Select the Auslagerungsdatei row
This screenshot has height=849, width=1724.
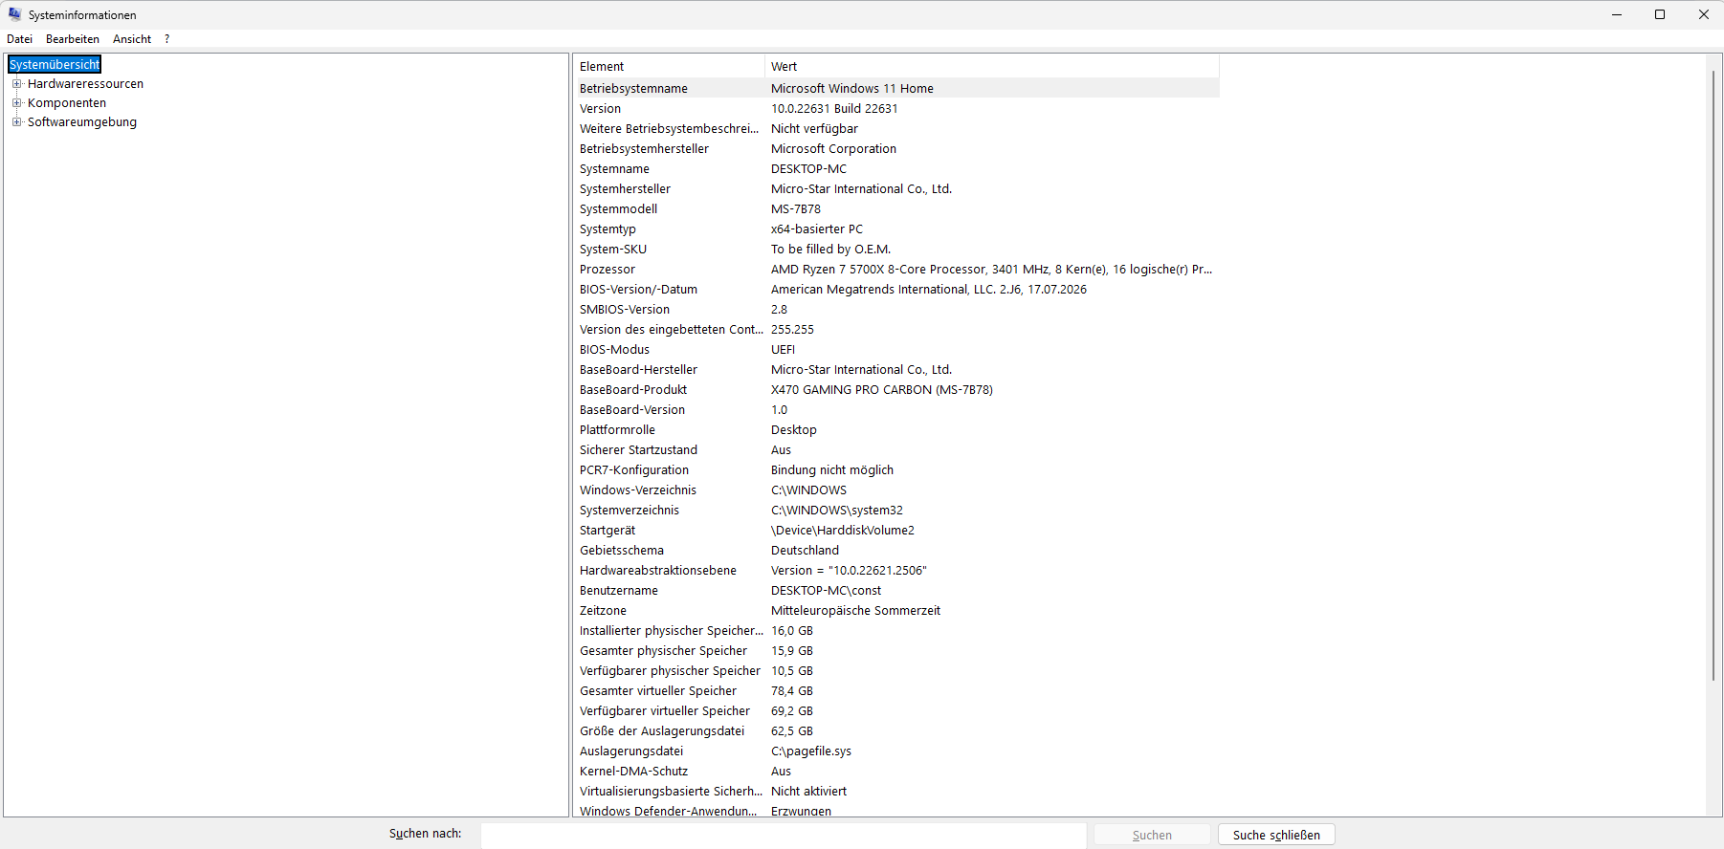(896, 751)
